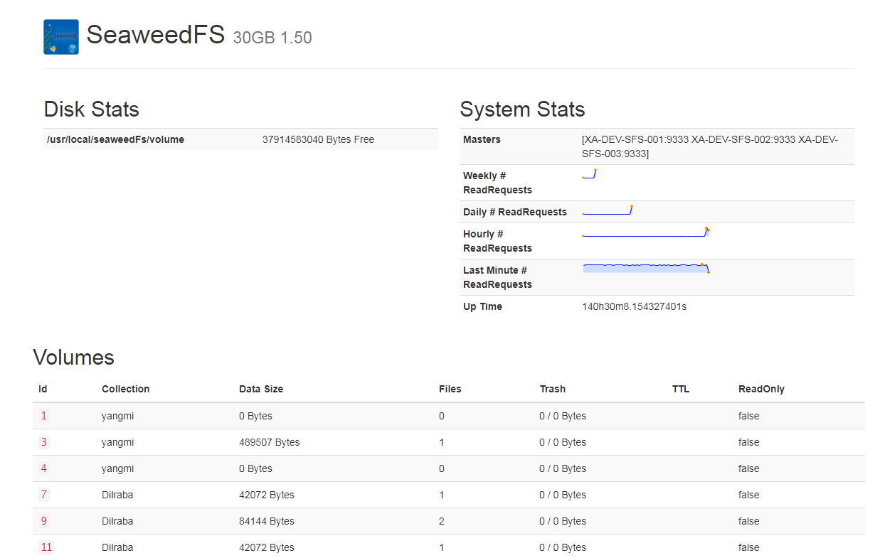Click the Id column header
The height and width of the screenshot is (558, 875).
click(x=43, y=389)
